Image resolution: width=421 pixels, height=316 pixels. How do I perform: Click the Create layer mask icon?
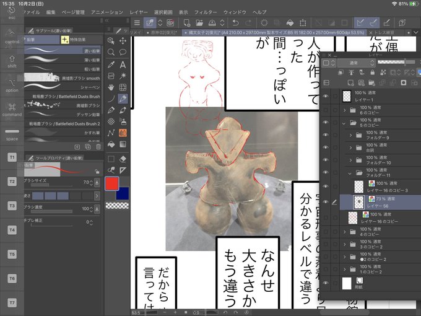pos(403,83)
